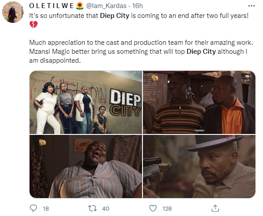Screen dimensions: 263x216
Task: Click the share upload icon
Action: click(x=215, y=208)
